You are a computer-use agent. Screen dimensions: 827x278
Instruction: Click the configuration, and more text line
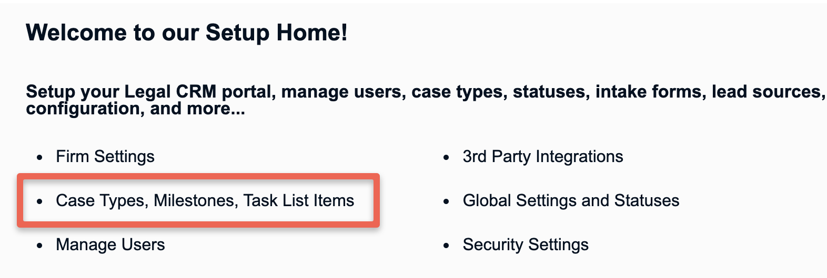pos(135,109)
